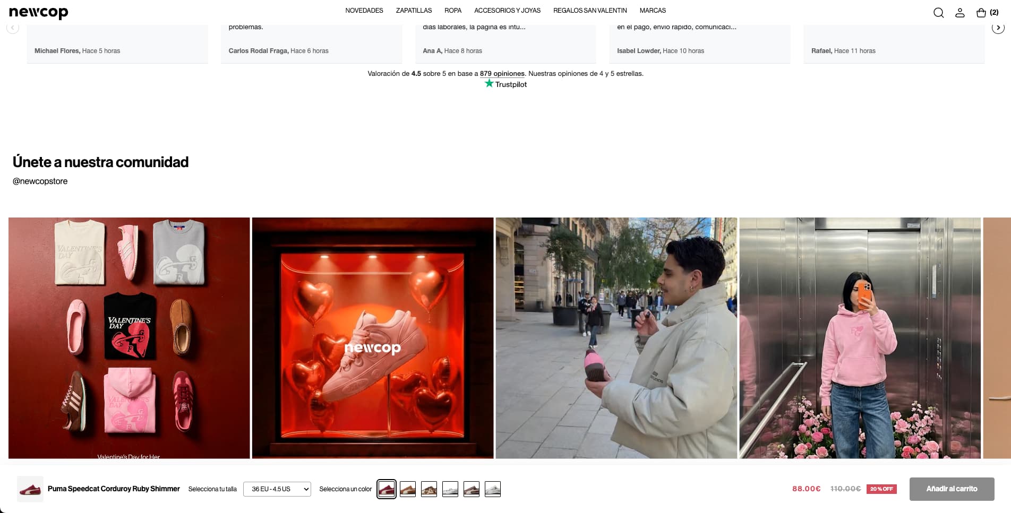
Task: Click Añadir al carrito button
Action: click(x=952, y=489)
